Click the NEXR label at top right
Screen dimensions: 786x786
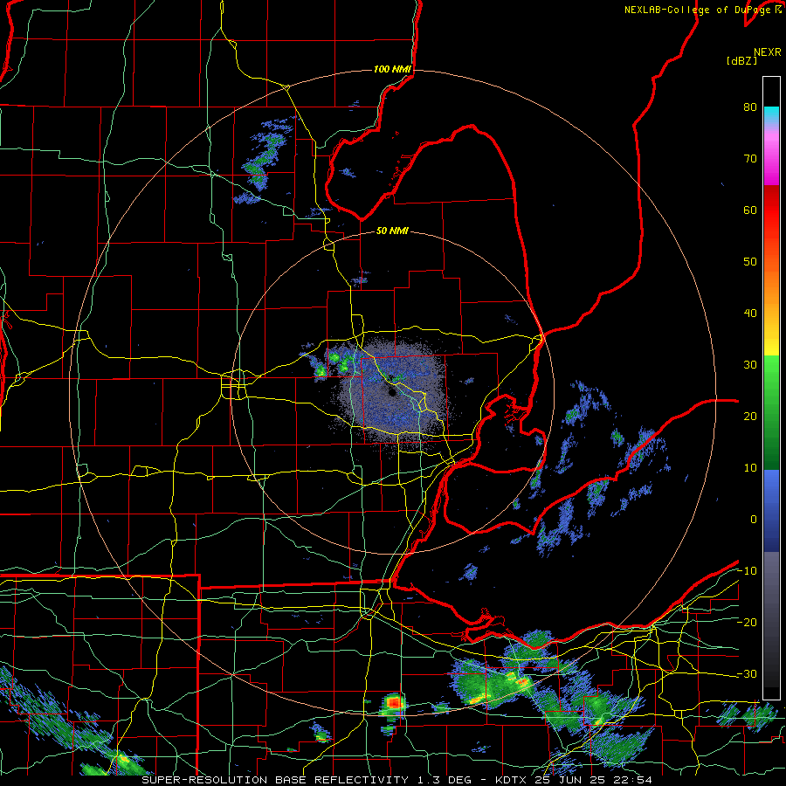click(768, 52)
